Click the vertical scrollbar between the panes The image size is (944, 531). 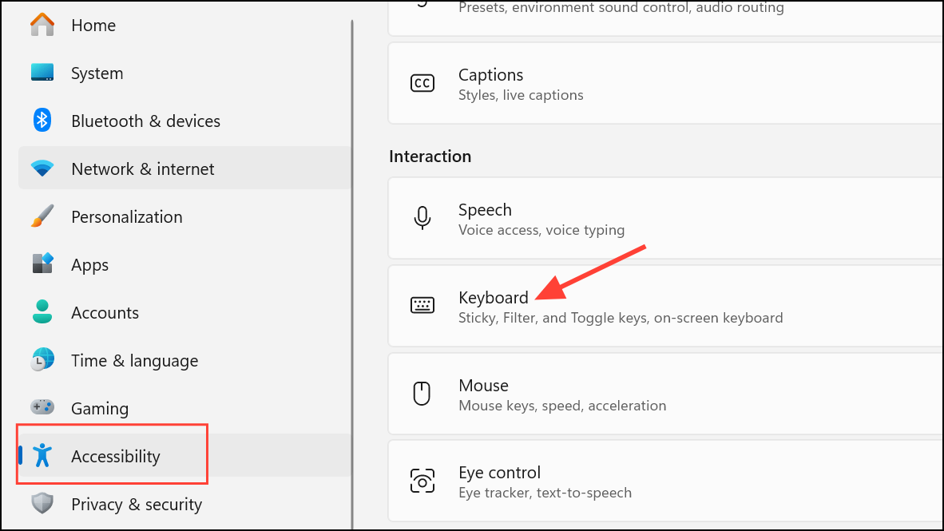pyautogui.click(x=352, y=264)
